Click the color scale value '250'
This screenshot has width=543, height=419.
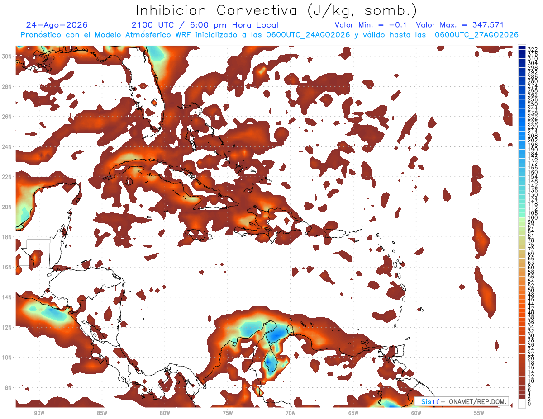[533, 104]
